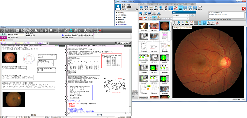Click the gear settings icon in ClaioNote toolbar
247x118 pixels.
(x=85, y=30)
